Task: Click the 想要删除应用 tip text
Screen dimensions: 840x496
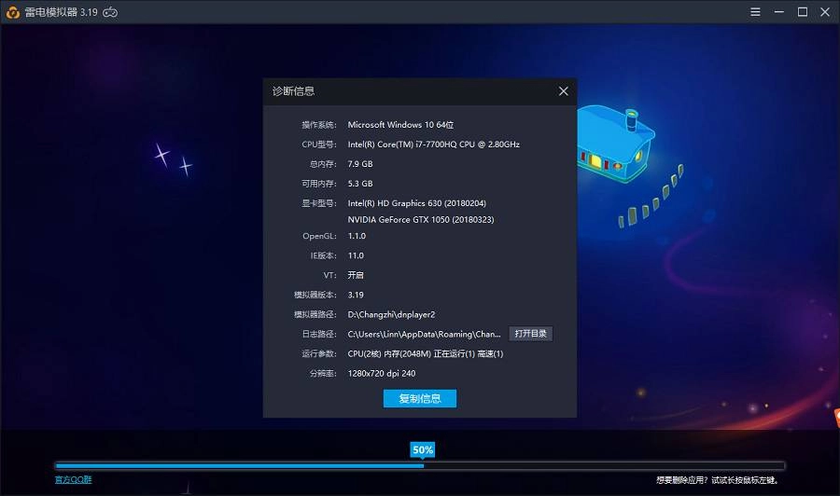Action: (718, 480)
